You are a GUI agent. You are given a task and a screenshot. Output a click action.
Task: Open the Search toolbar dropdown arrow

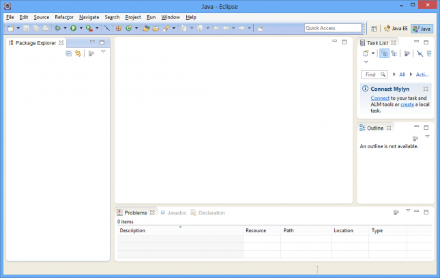click(174, 28)
